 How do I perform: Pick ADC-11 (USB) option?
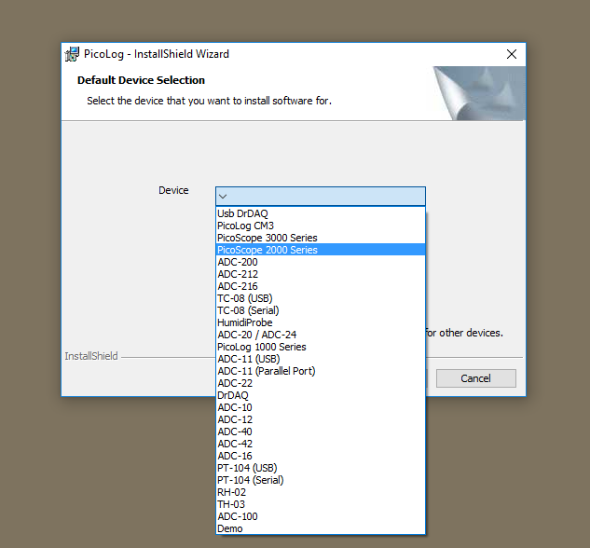coord(321,359)
